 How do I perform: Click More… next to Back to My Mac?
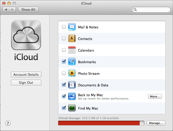pyautogui.click(x=155, y=96)
